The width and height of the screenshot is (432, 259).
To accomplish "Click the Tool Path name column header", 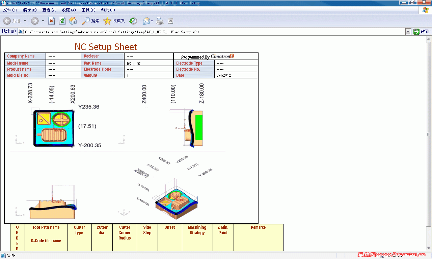I will pos(46,227).
